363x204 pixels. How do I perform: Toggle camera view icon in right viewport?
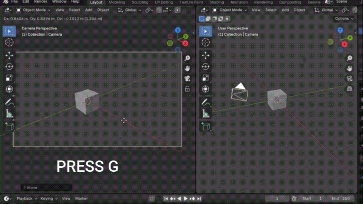349,78
